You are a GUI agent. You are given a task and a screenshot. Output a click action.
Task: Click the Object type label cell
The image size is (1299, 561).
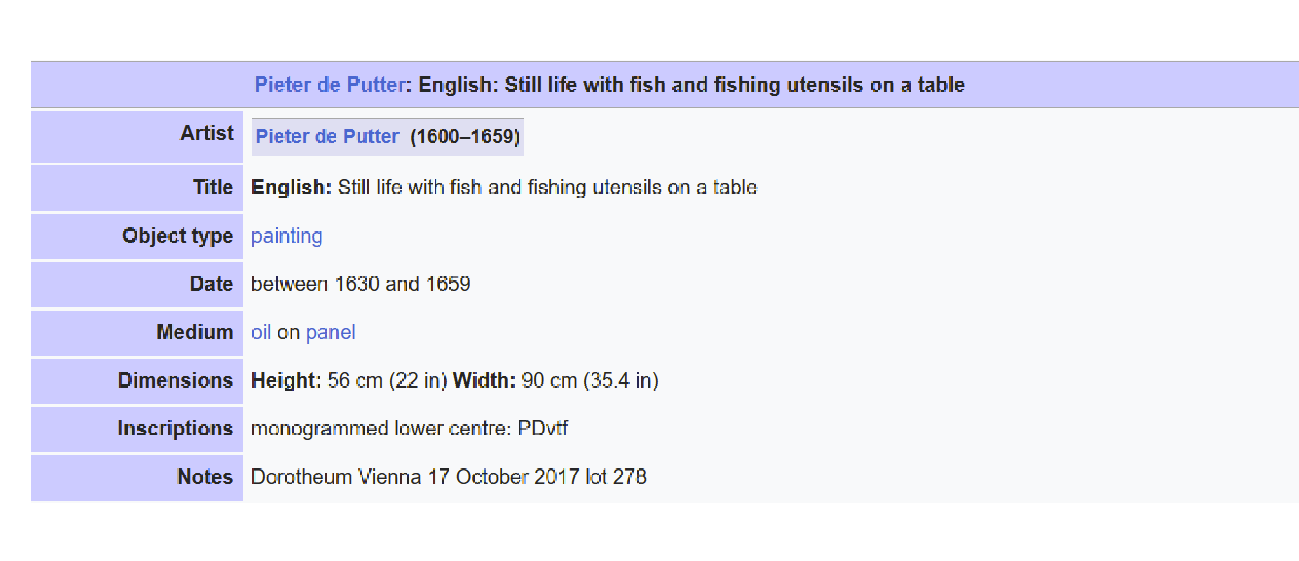pyautogui.click(x=137, y=236)
